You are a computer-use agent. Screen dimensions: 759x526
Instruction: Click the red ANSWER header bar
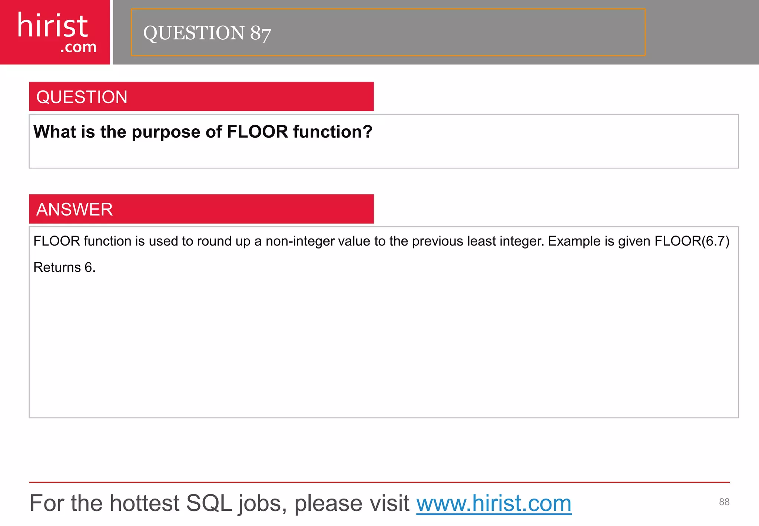pos(201,209)
